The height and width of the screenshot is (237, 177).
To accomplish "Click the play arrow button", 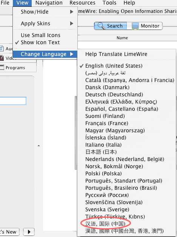I will (29, 232).
